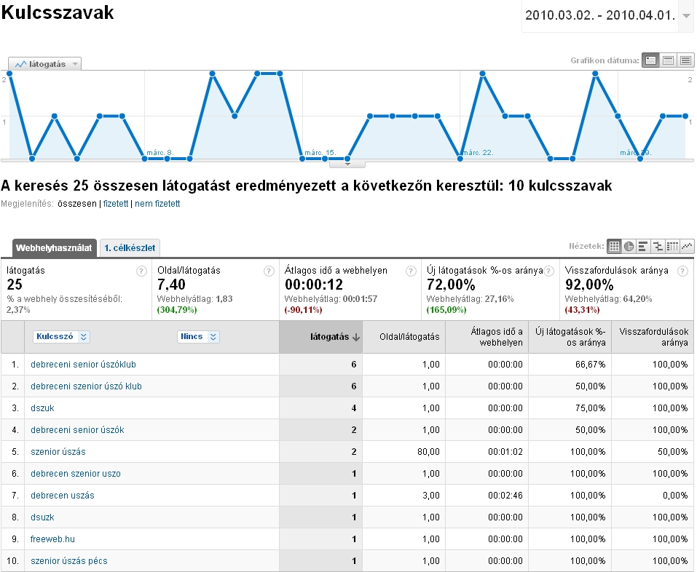Expand the látogatás graph metric dropdown
Screen dimensions: 697x572
tap(45, 64)
